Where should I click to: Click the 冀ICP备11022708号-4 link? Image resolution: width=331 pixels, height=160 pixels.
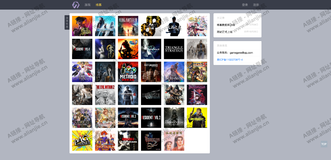click(x=230, y=60)
